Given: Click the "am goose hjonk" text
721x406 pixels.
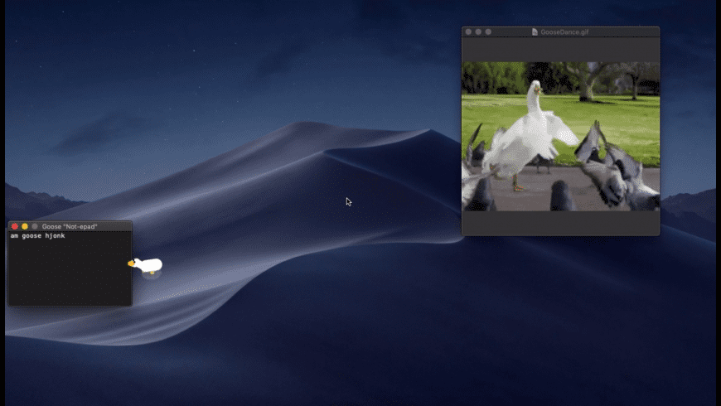Looking at the screenshot, I should [37, 236].
